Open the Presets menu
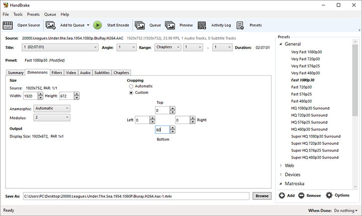Screen dimensions: 362x216 33,14
